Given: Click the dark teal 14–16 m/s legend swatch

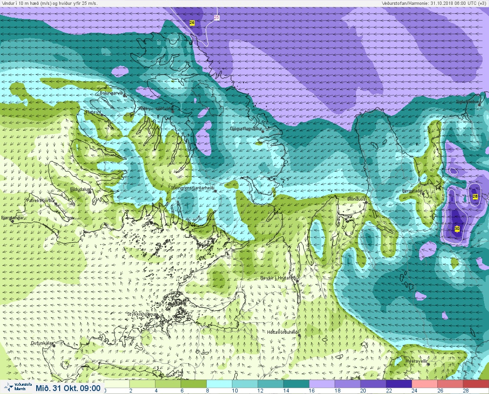Looking at the screenshot, I should pyautogui.click(x=296, y=384).
